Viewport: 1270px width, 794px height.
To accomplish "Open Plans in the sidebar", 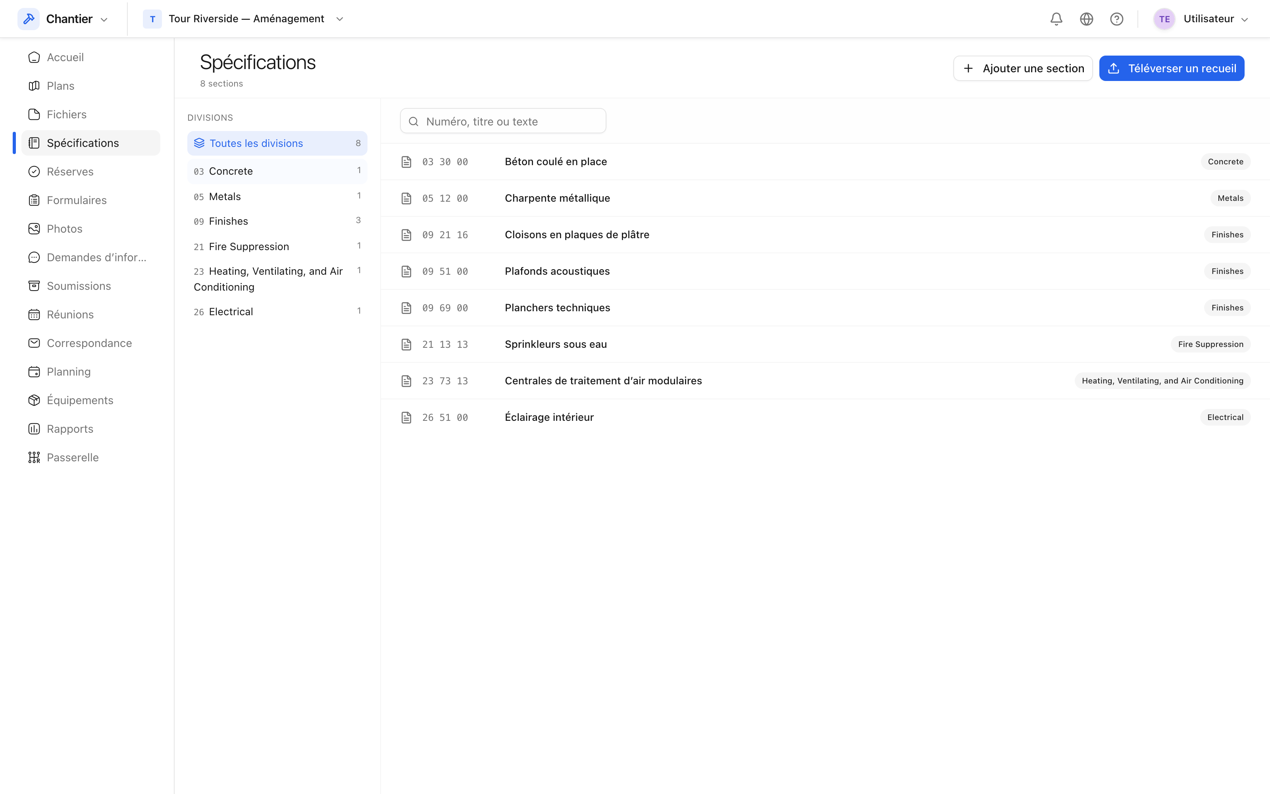I will click(x=91, y=86).
